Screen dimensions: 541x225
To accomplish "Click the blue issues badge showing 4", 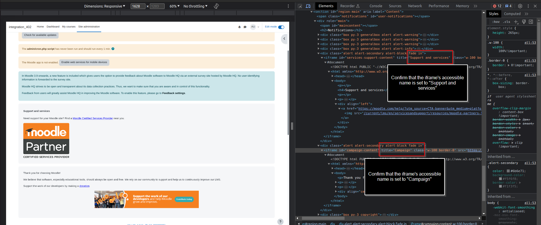I will (x=509, y=6).
